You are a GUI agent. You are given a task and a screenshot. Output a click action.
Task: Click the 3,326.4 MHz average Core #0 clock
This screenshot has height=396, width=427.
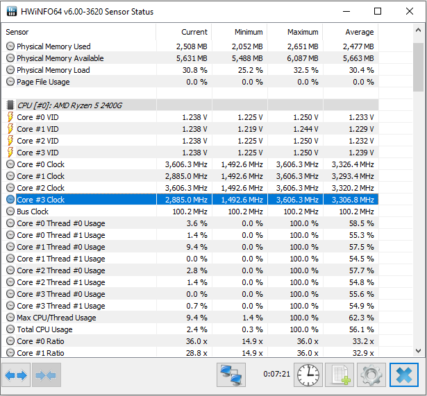pos(353,164)
